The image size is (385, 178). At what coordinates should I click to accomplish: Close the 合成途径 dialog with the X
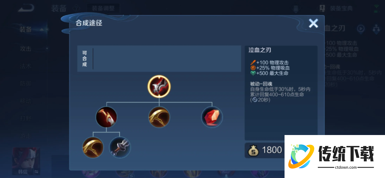pos(313,23)
